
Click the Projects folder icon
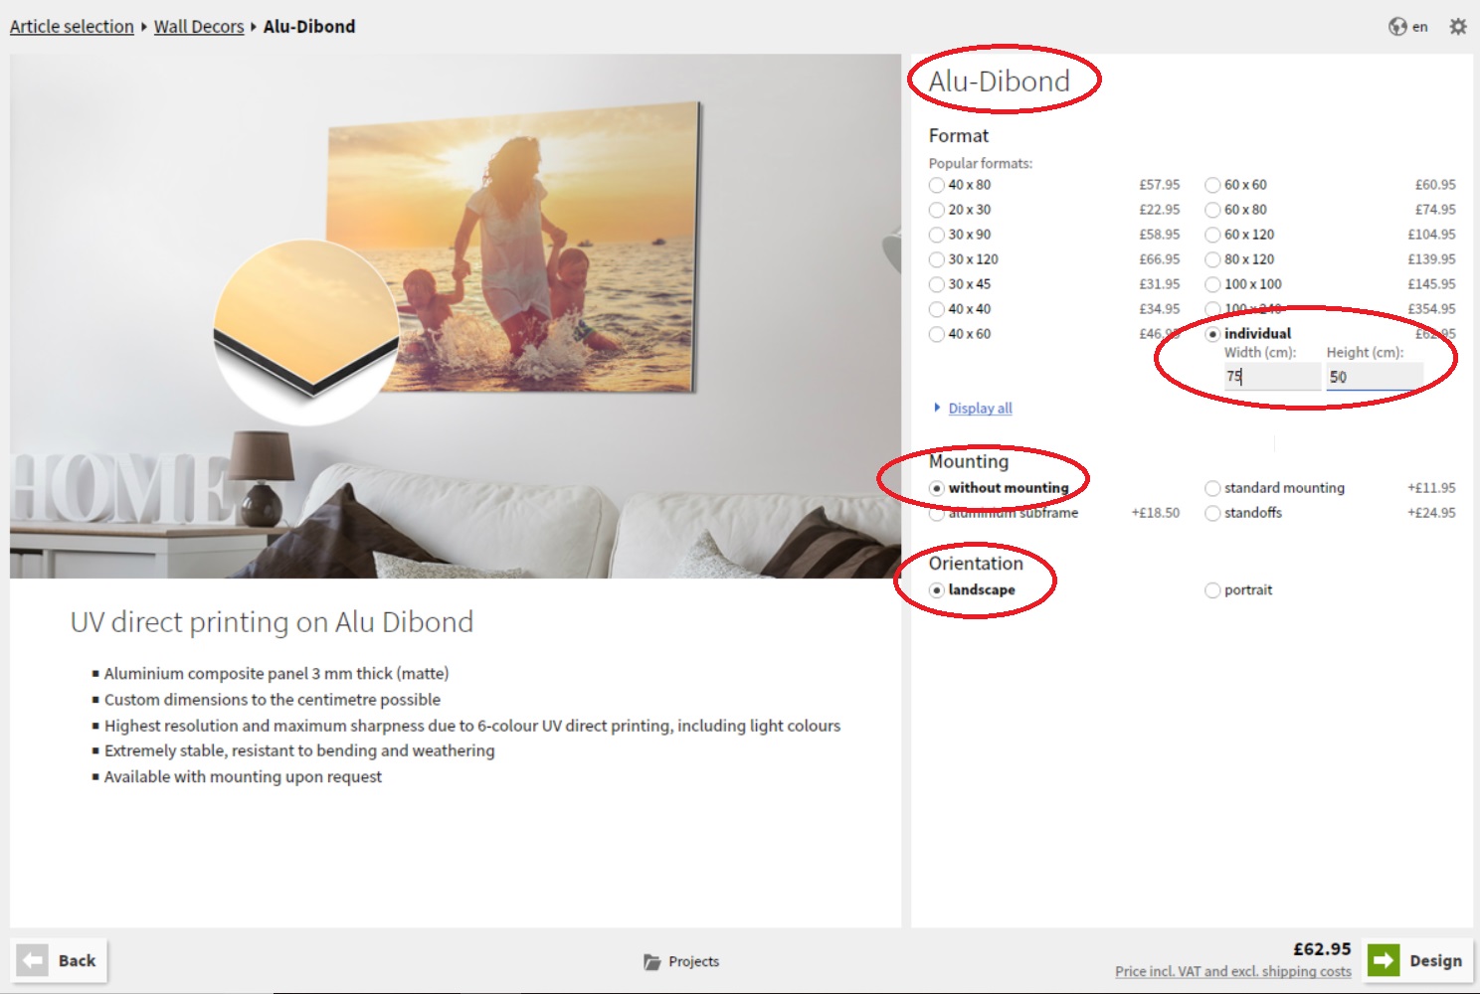click(x=652, y=961)
